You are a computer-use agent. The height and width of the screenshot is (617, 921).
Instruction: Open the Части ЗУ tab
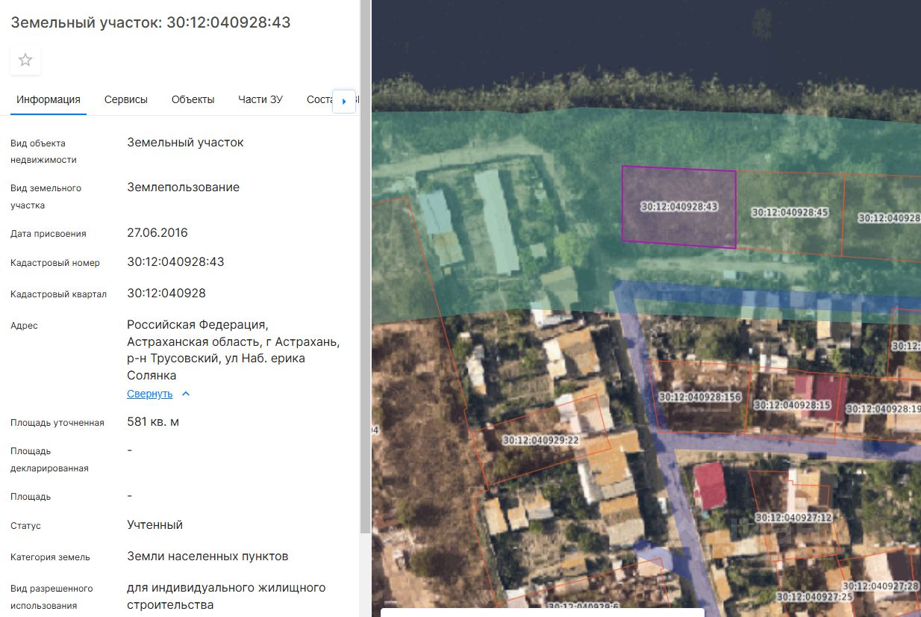tap(260, 99)
